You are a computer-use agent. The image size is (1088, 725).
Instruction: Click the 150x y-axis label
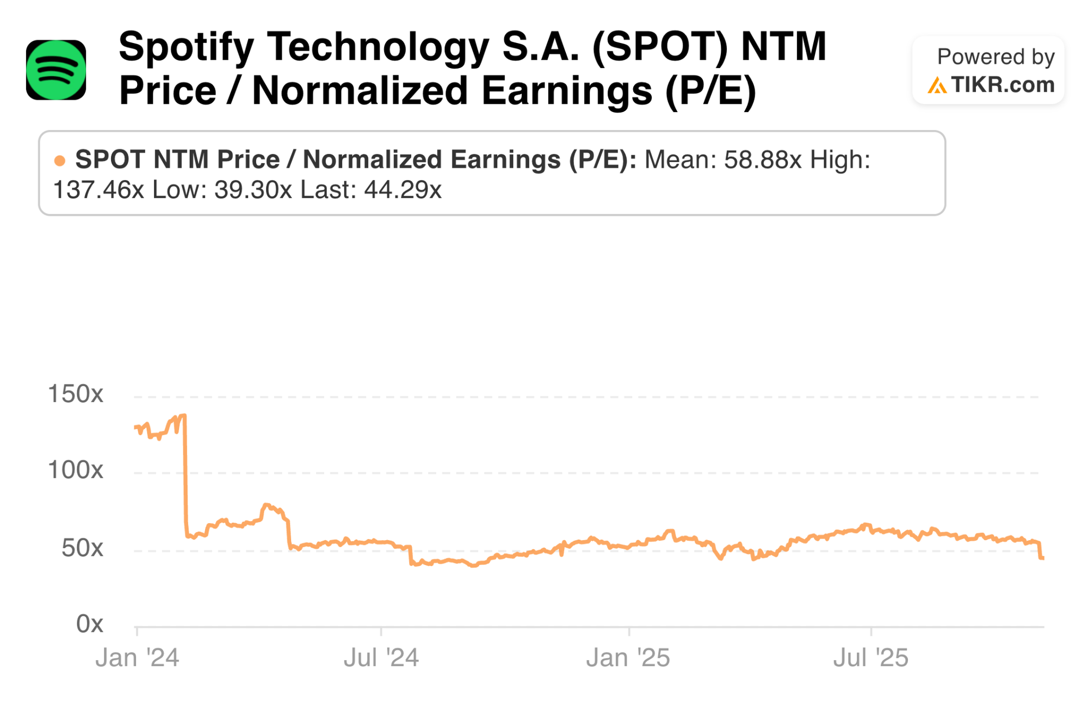[x=76, y=394]
